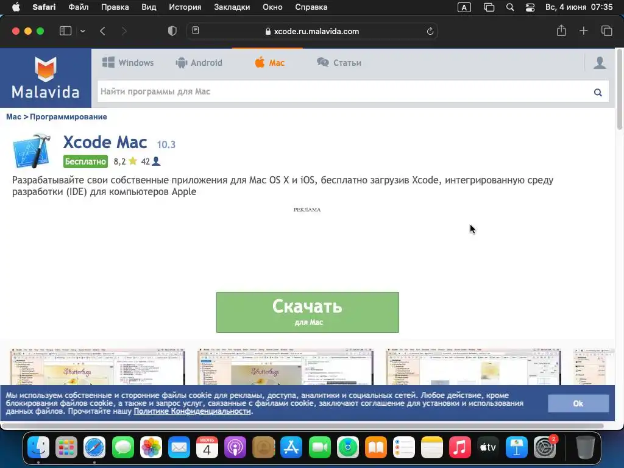Open the История menu
The width and height of the screenshot is (624, 468).
(185, 7)
